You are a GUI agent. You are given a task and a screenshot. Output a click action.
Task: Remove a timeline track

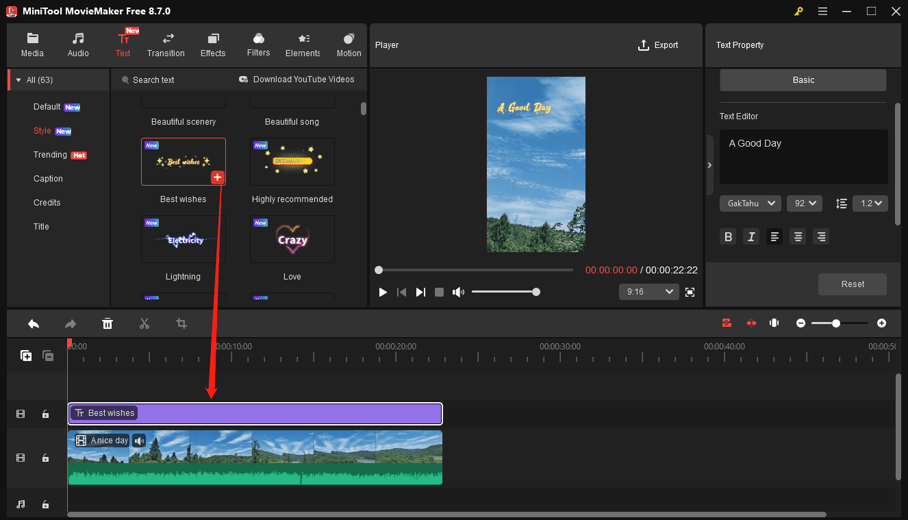48,356
